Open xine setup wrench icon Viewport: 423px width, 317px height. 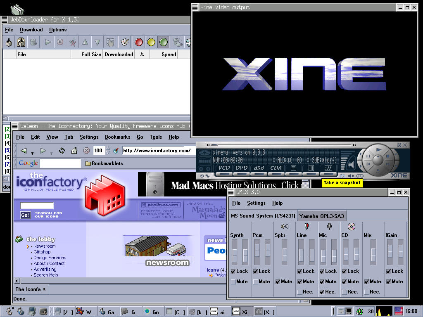[x=207, y=176]
